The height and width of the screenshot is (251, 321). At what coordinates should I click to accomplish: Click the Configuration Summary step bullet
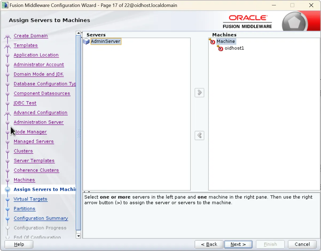tap(8, 218)
